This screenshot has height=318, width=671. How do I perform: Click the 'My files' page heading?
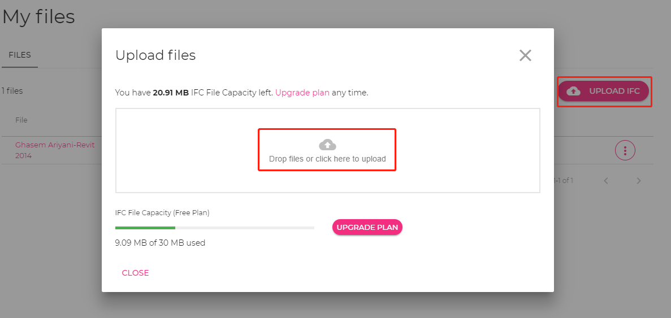(38, 16)
